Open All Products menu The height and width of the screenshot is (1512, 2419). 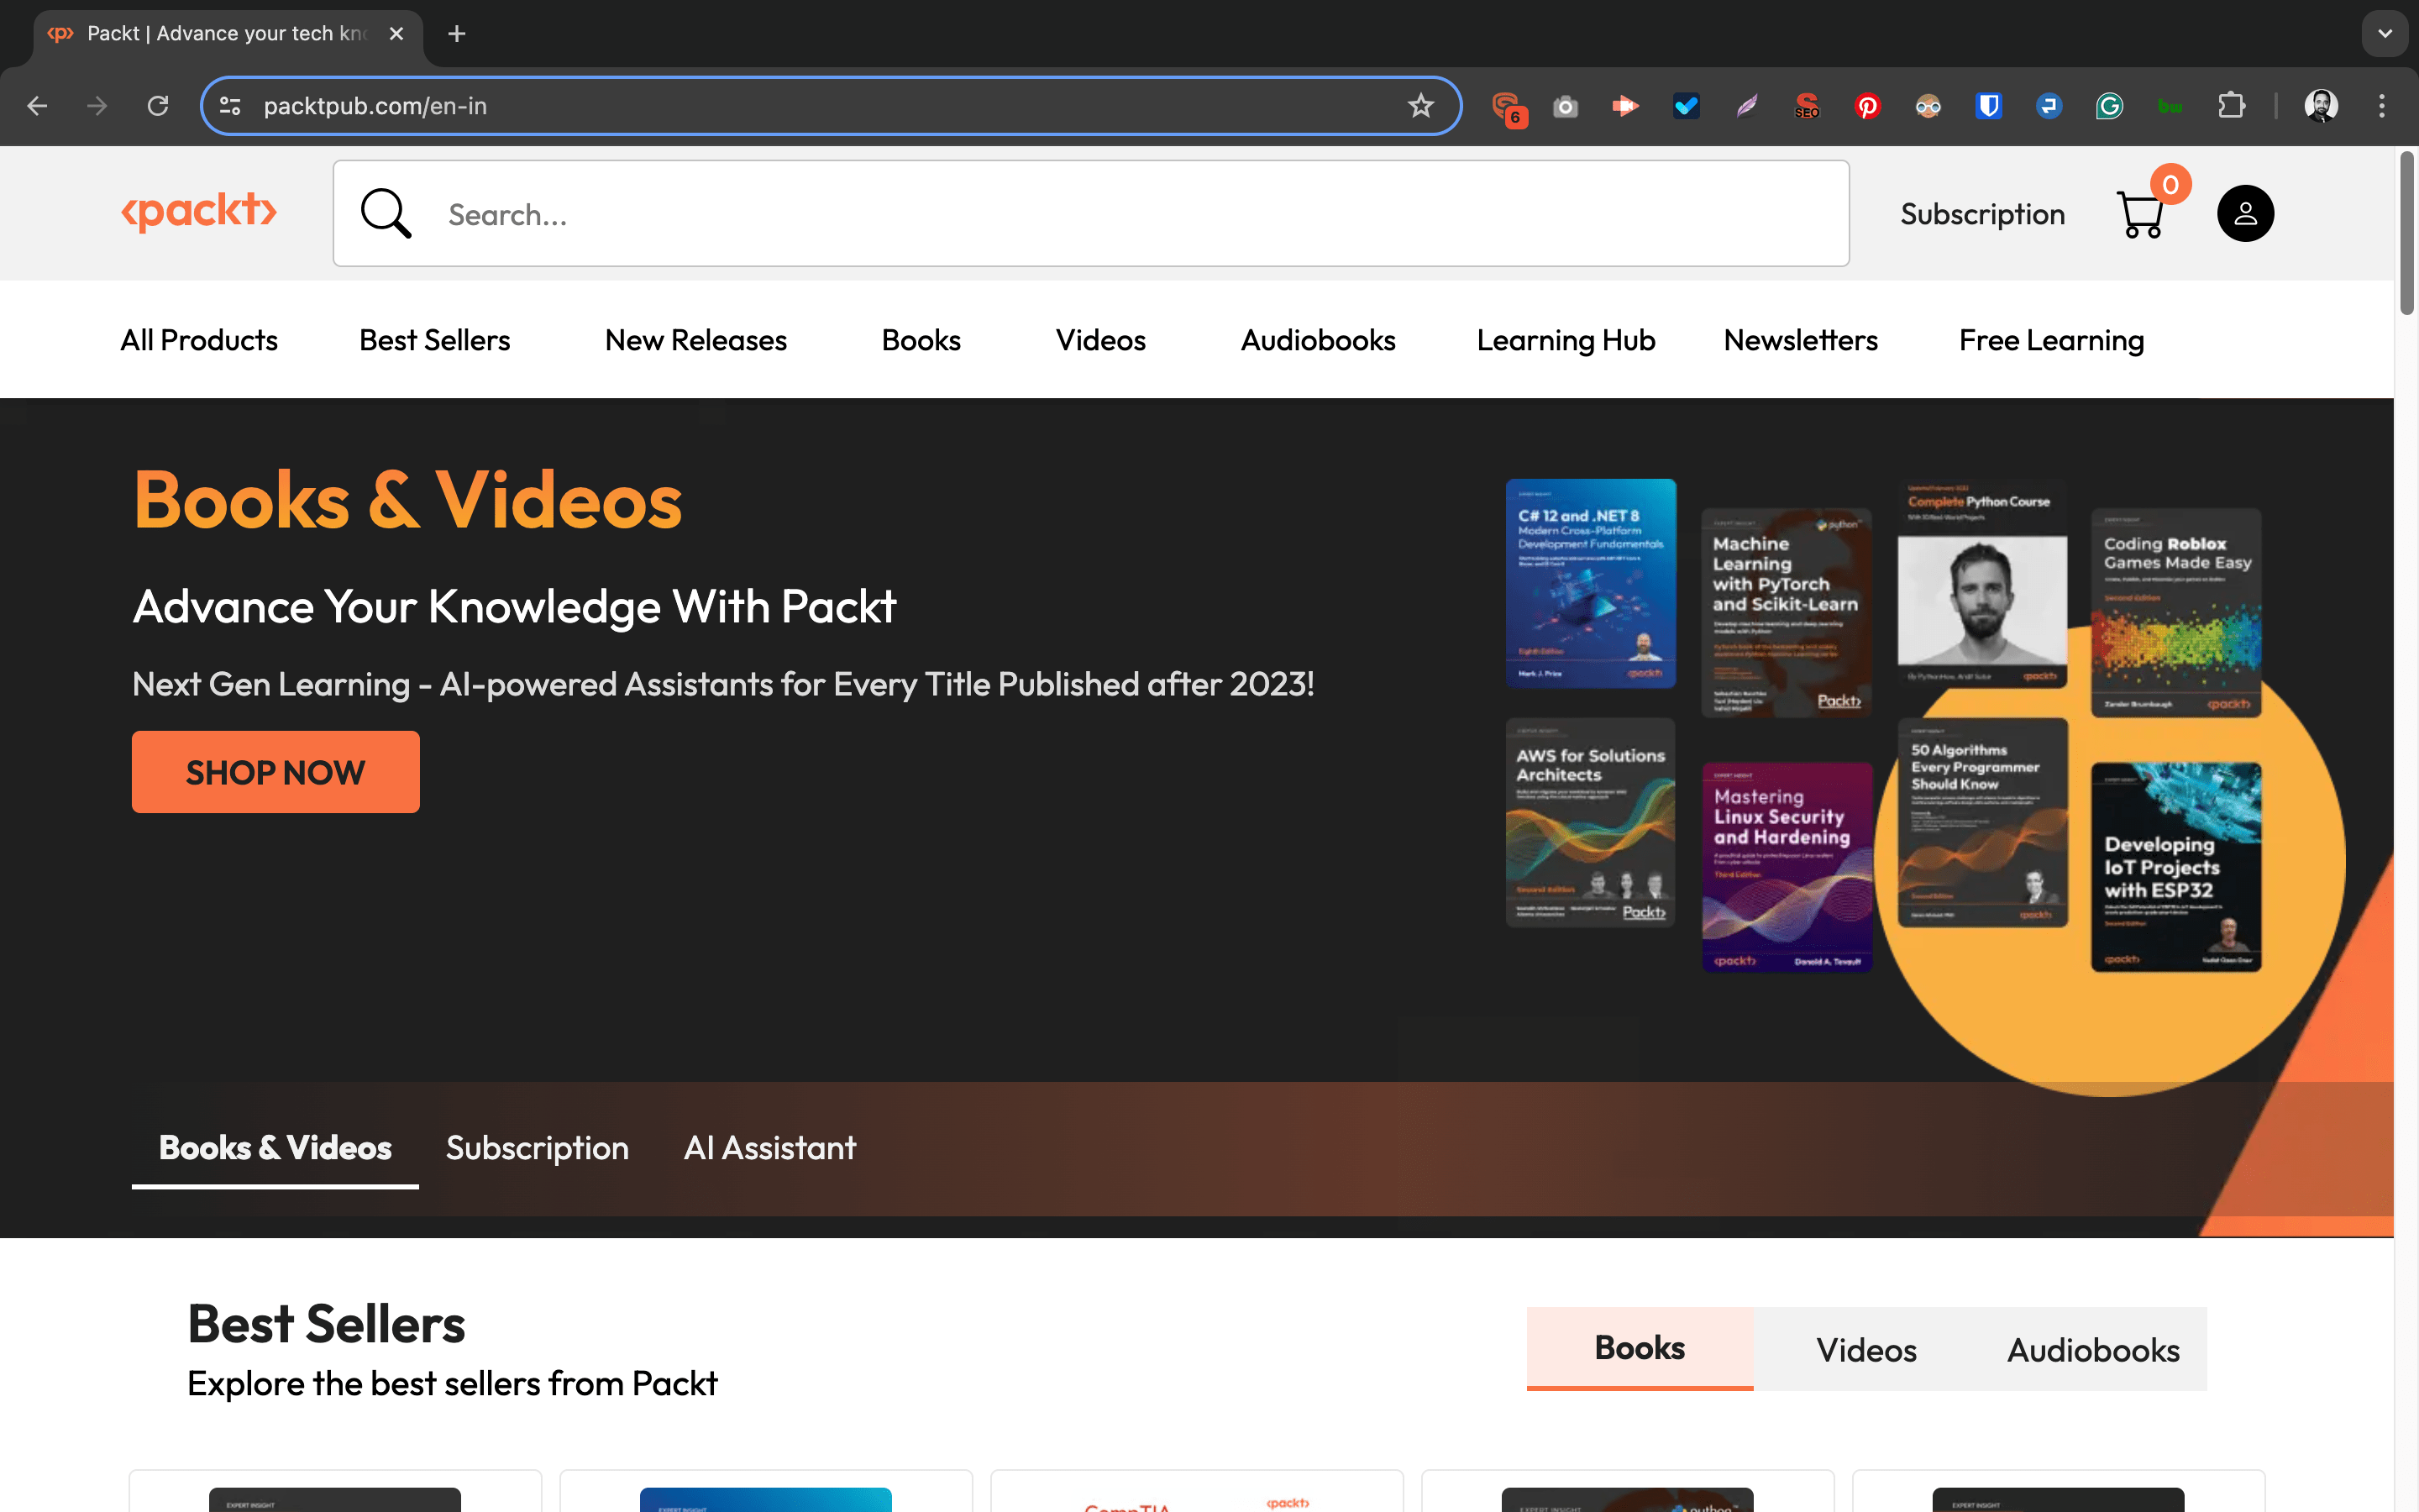[x=199, y=340]
